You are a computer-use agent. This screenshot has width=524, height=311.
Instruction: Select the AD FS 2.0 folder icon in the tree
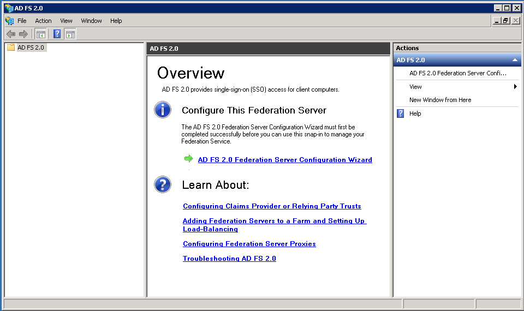11,47
